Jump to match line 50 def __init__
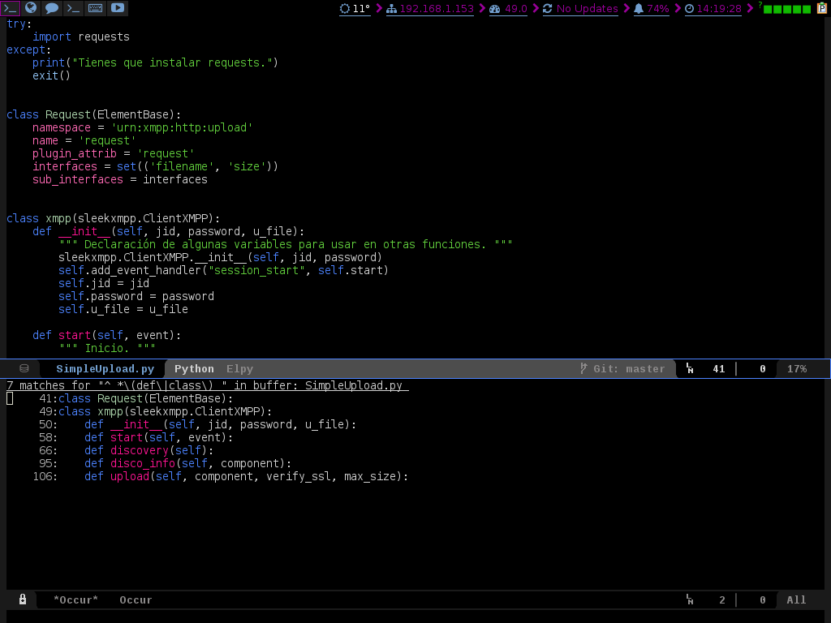This screenshot has width=831, height=623. click(x=197, y=424)
